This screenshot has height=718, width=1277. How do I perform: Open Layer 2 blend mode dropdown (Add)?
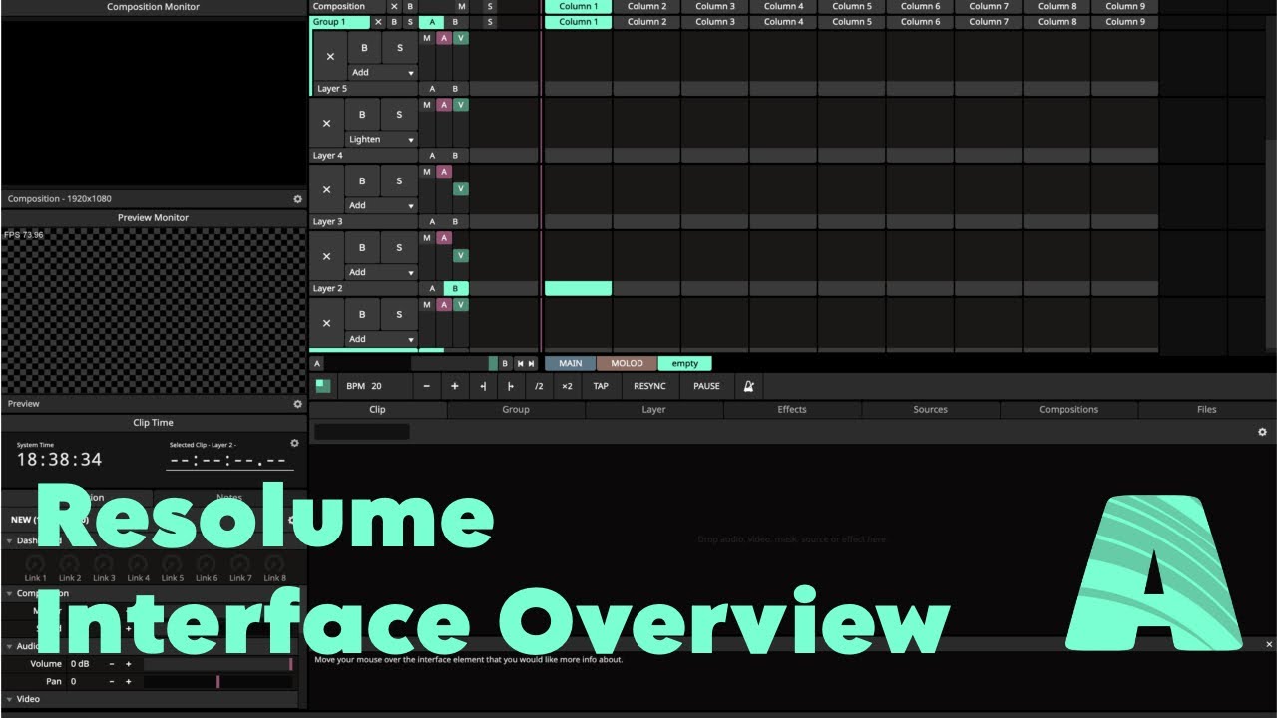[x=381, y=272]
